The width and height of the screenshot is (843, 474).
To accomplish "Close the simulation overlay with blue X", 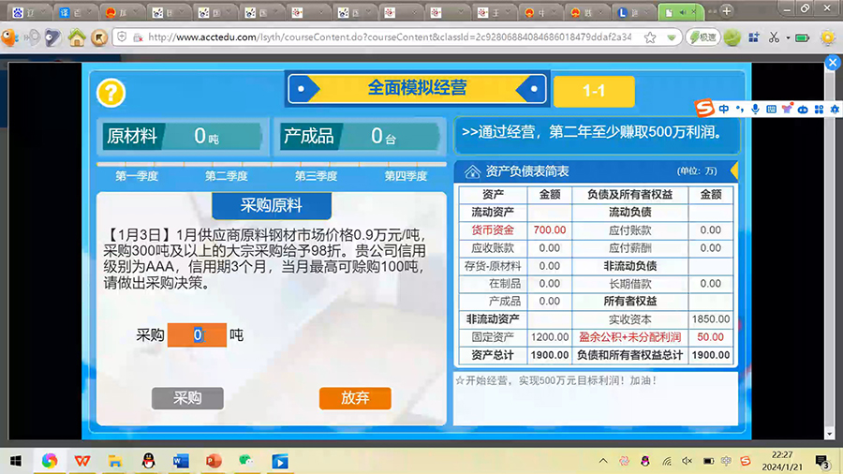I will pos(832,62).
